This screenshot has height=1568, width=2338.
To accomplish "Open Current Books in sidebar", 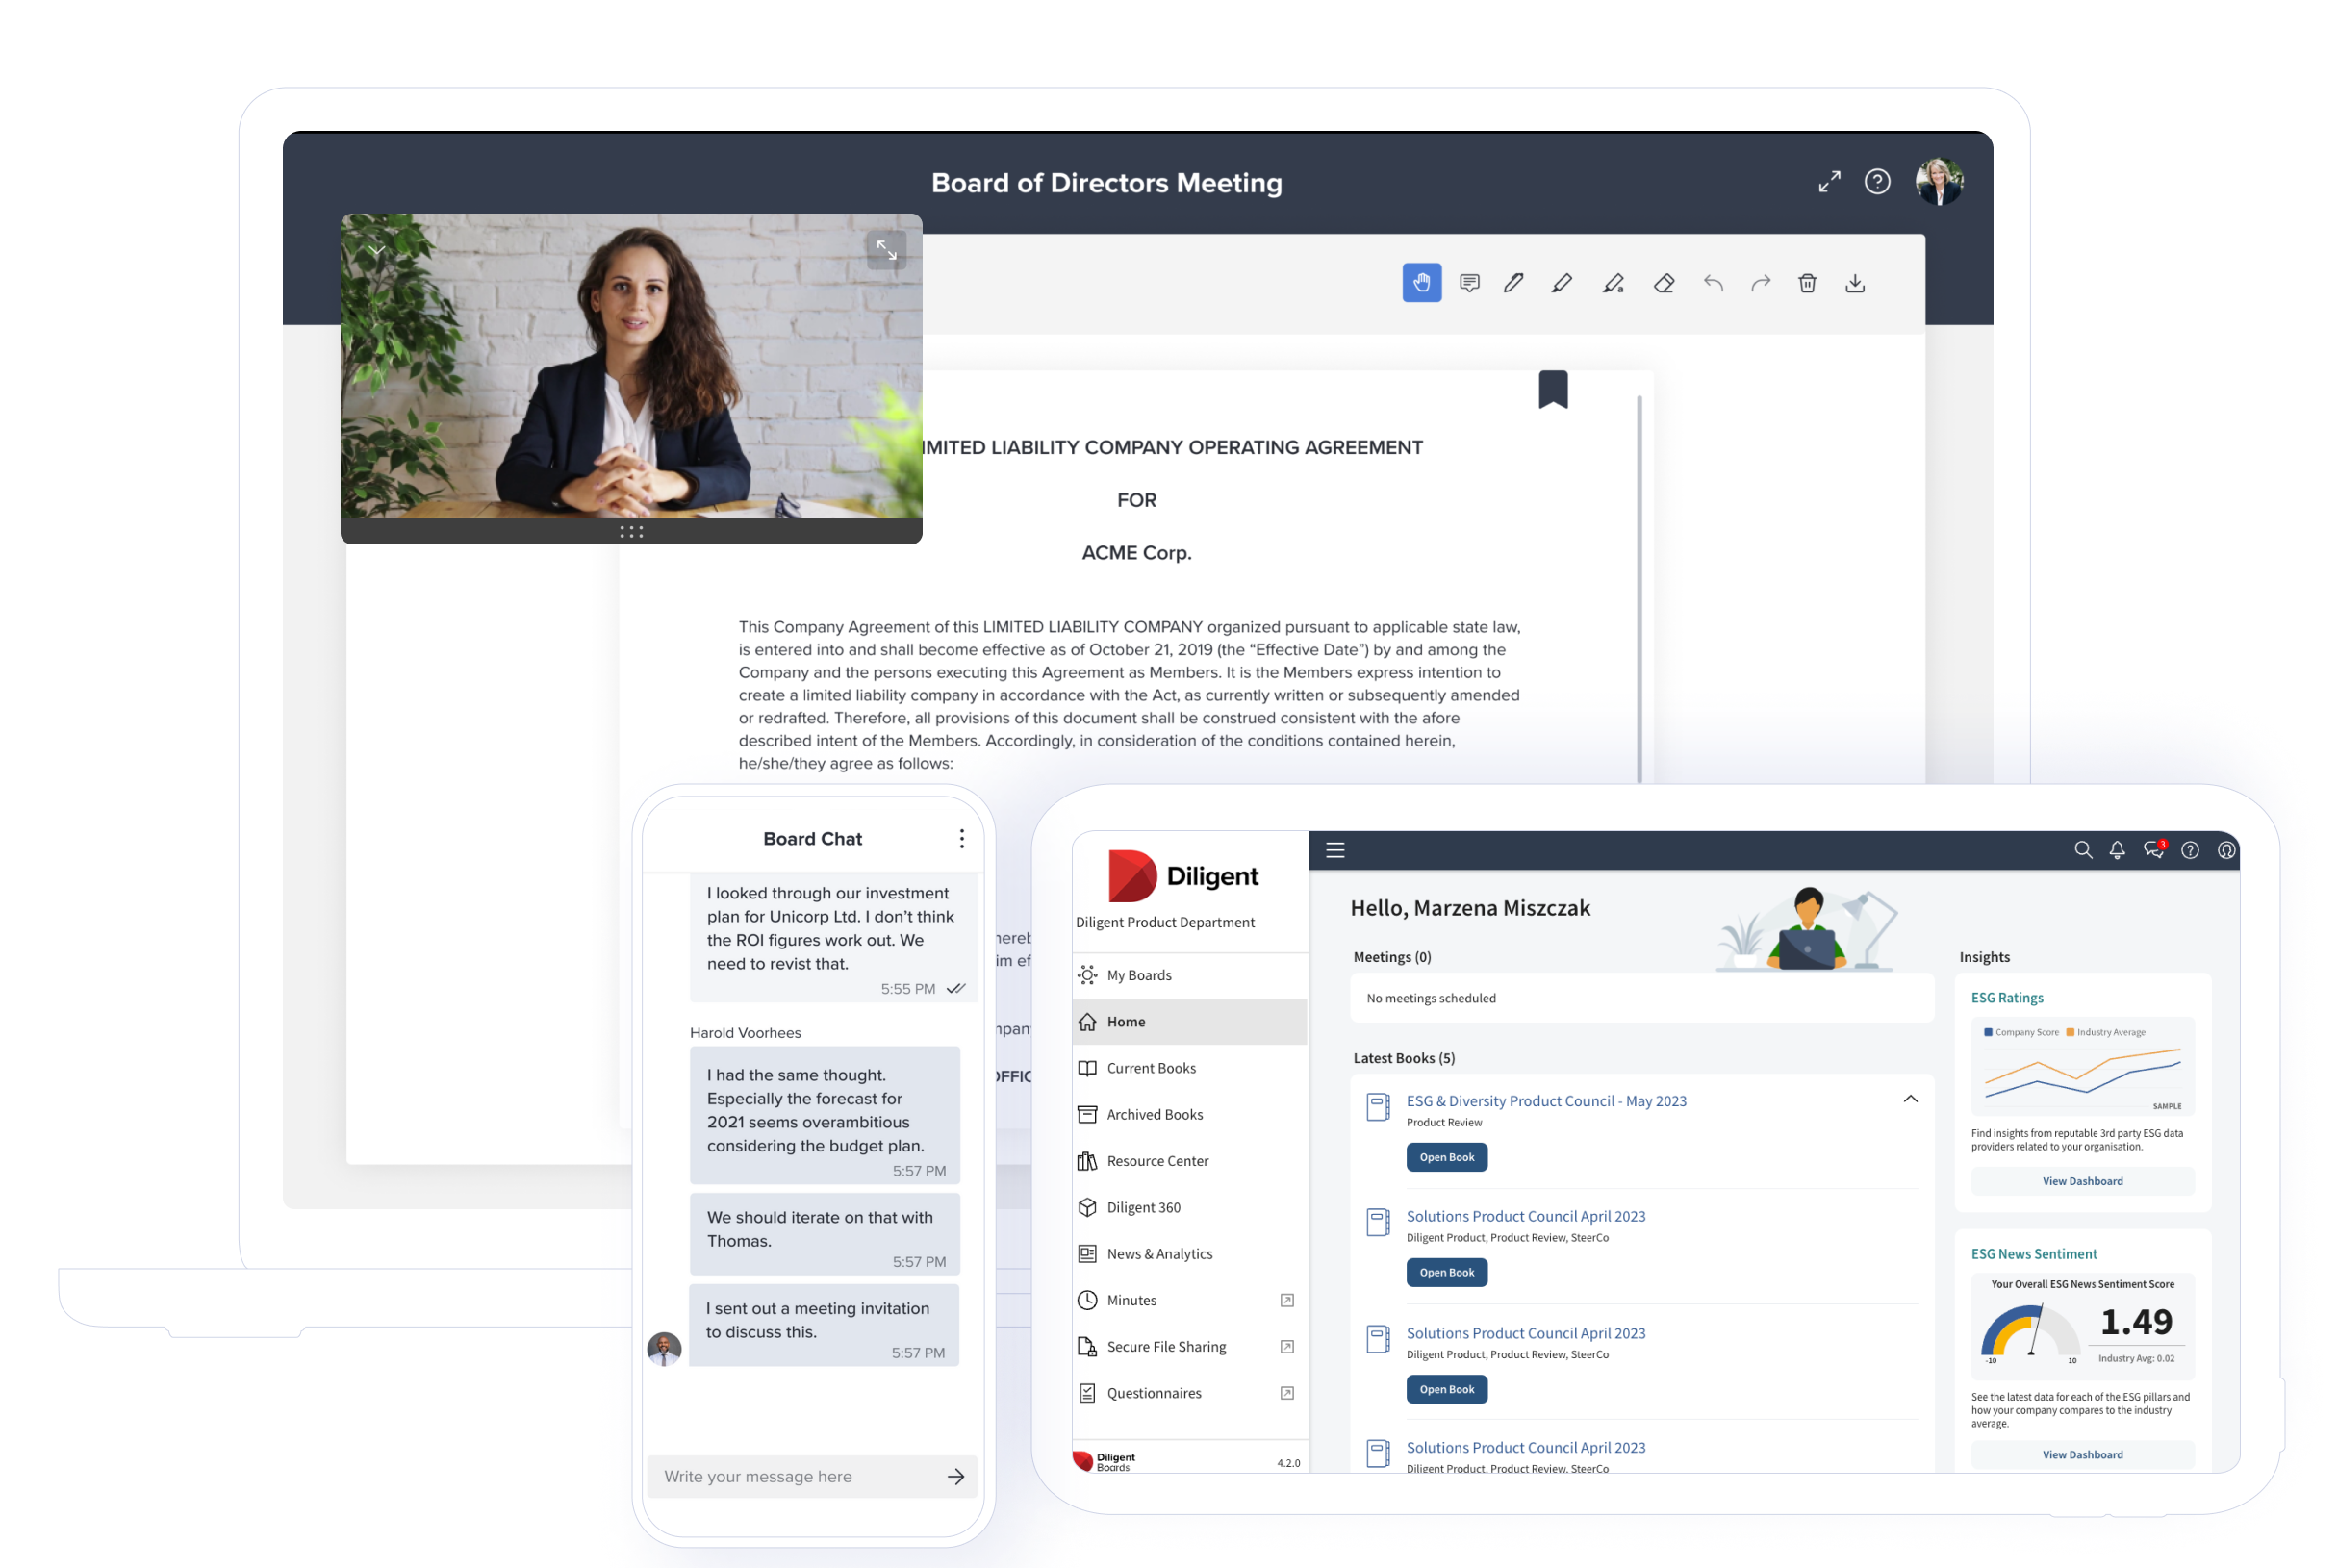I will [x=1151, y=1068].
